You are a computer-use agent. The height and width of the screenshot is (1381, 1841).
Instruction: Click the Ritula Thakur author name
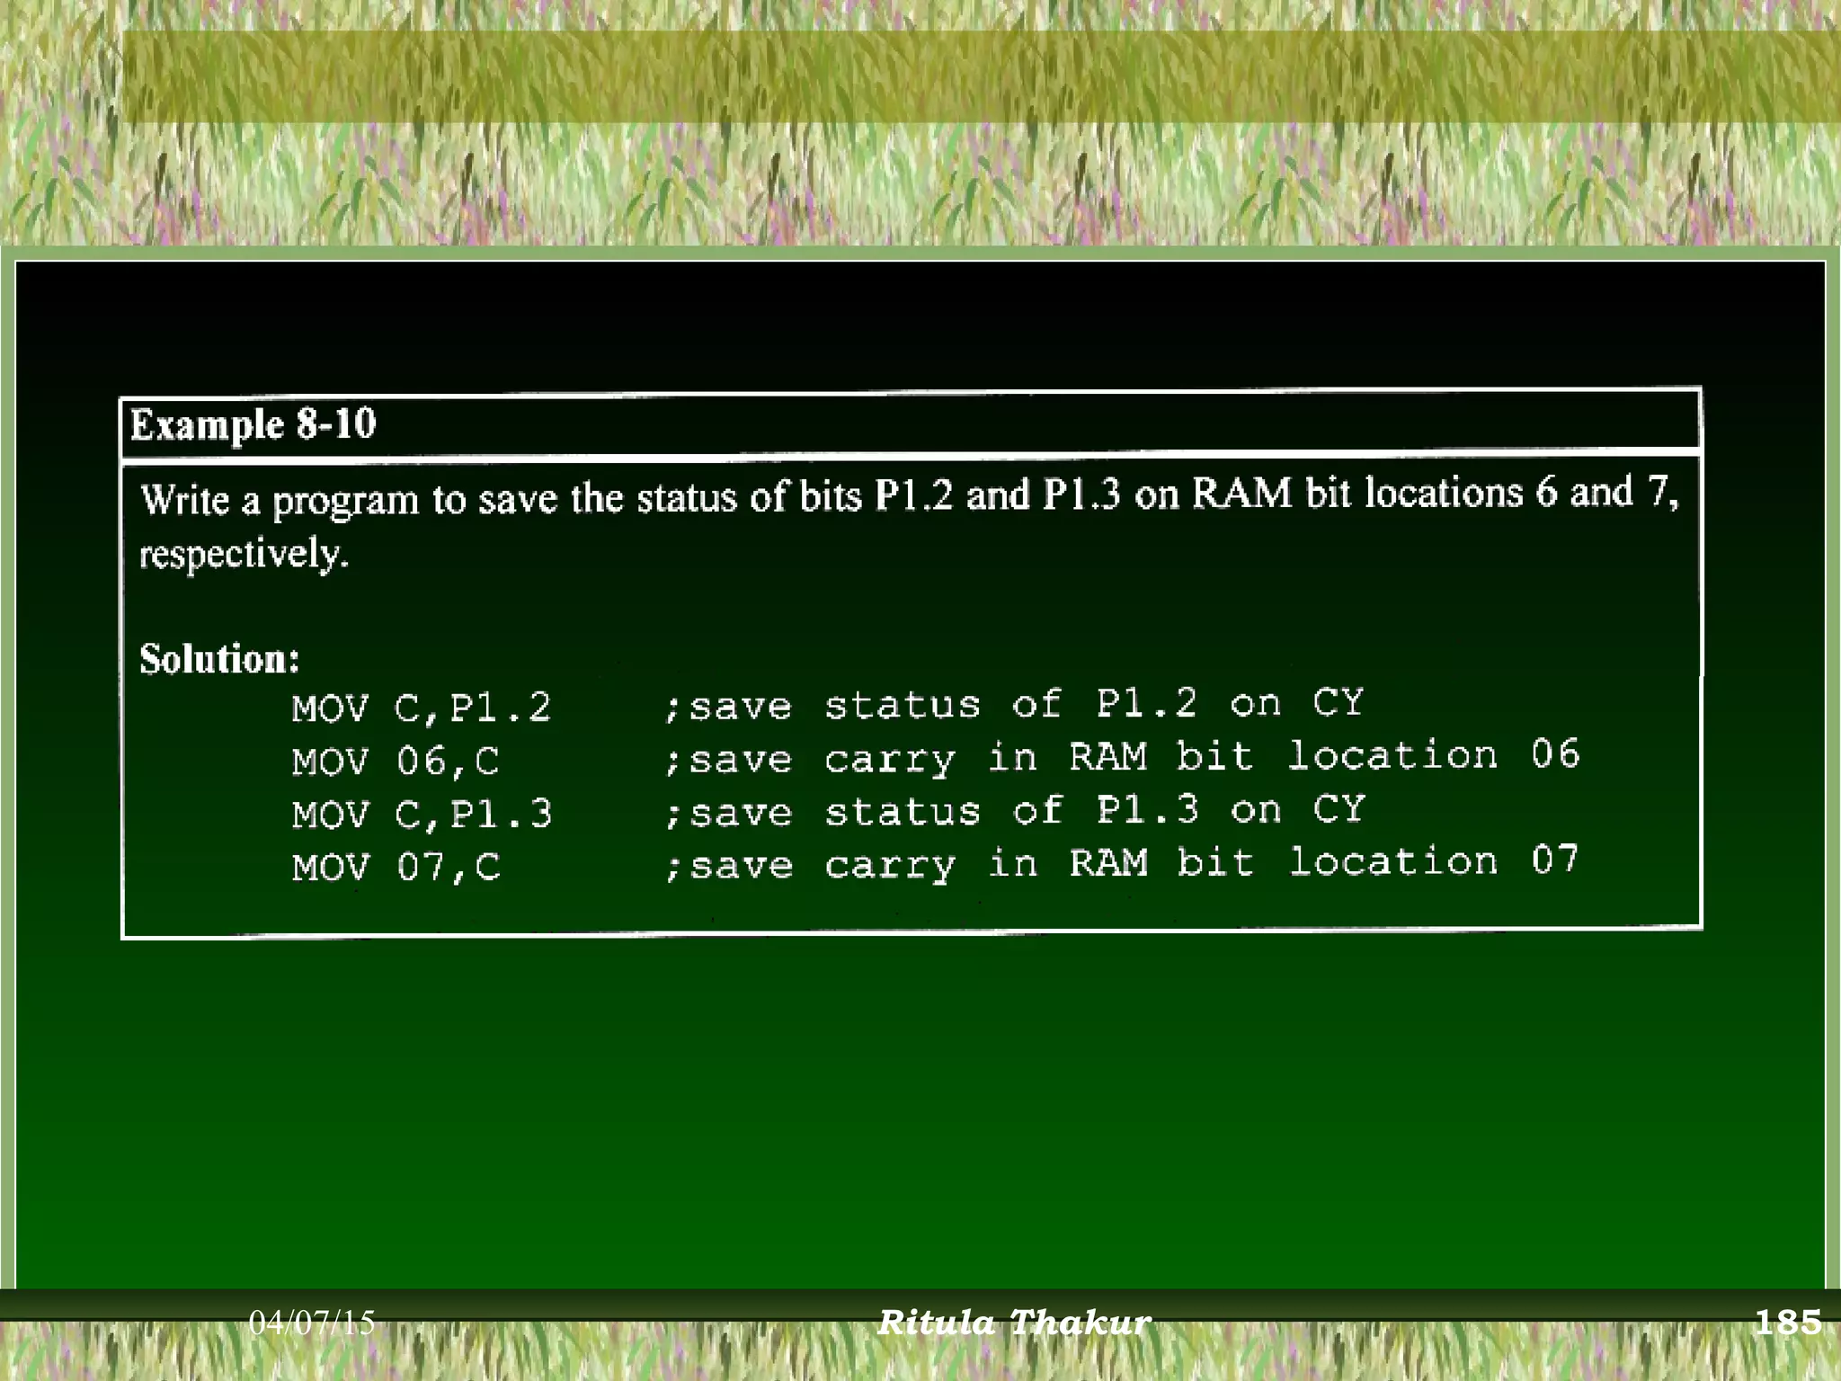1013,1323
